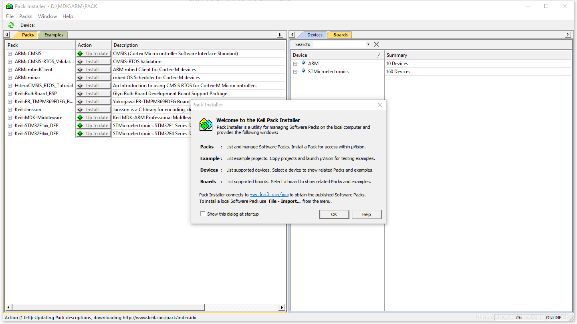This screenshot has width=577, height=324.
Task: Open the www.keil.com/pack link
Action: click(x=269, y=195)
